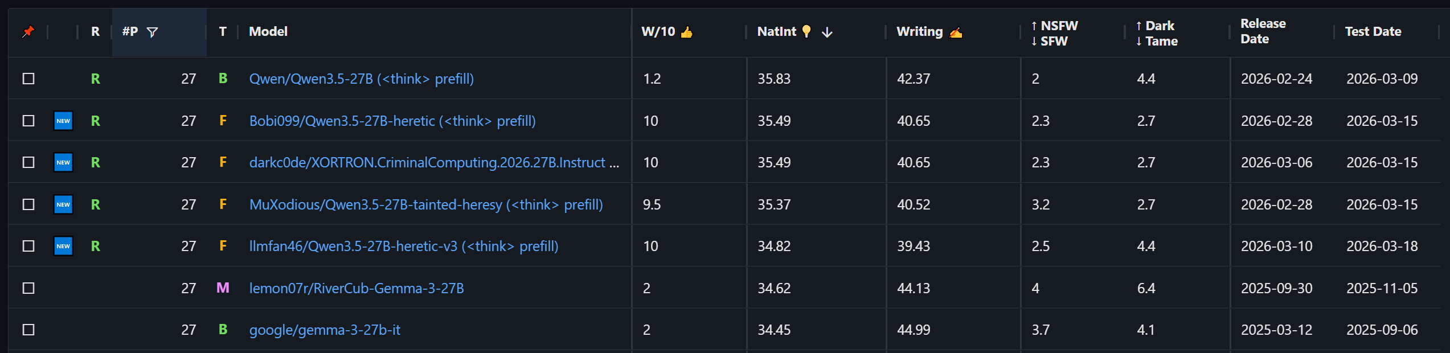The width and height of the screenshot is (1450, 353).
Task: Open the #P column filter funnel icon
Action: (152, 32)
